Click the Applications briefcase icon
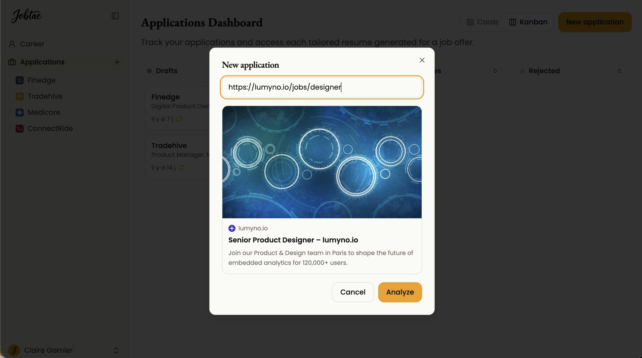 pos(12,62)
